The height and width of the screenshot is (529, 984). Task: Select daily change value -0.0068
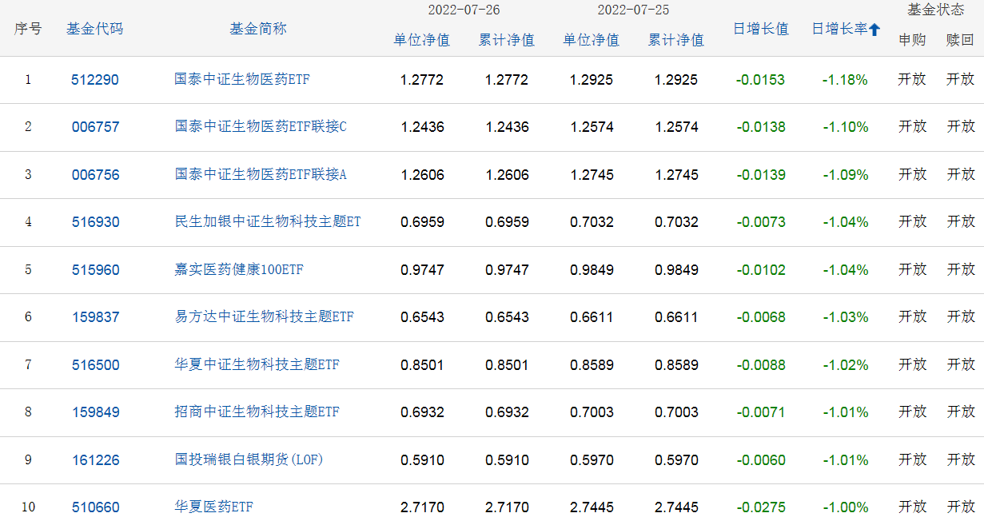click(x=761, y=317)
